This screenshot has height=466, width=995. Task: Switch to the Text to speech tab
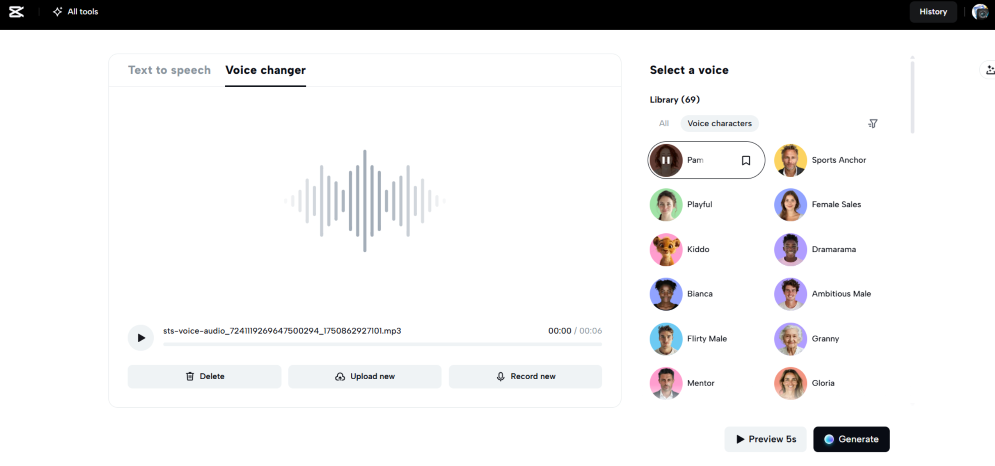coord(169,70)
